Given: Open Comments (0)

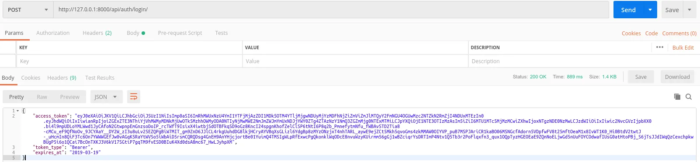Looking at the screenshot, I should (679, 33).
